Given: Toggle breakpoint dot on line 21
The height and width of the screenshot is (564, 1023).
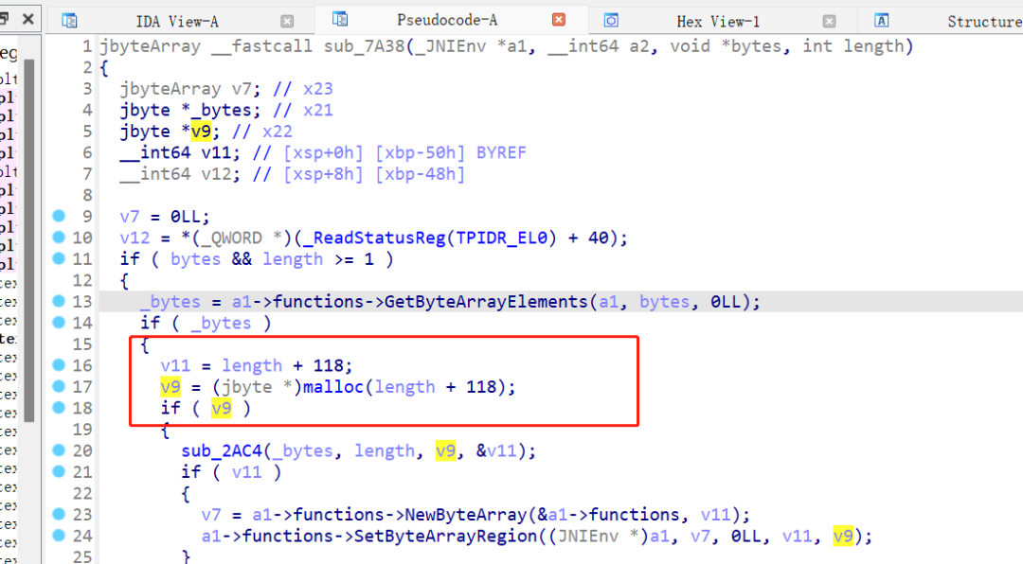Looking at the screenshot, I should pos(59,470).
